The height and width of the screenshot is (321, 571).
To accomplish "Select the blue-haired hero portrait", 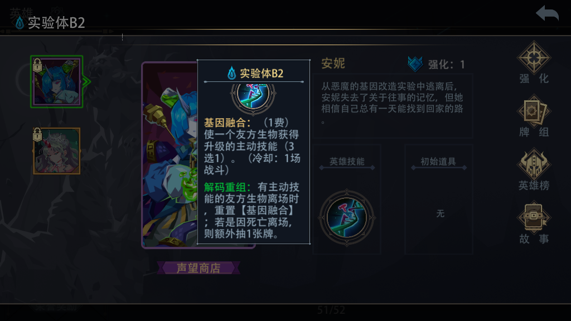I will click(57, 81).
